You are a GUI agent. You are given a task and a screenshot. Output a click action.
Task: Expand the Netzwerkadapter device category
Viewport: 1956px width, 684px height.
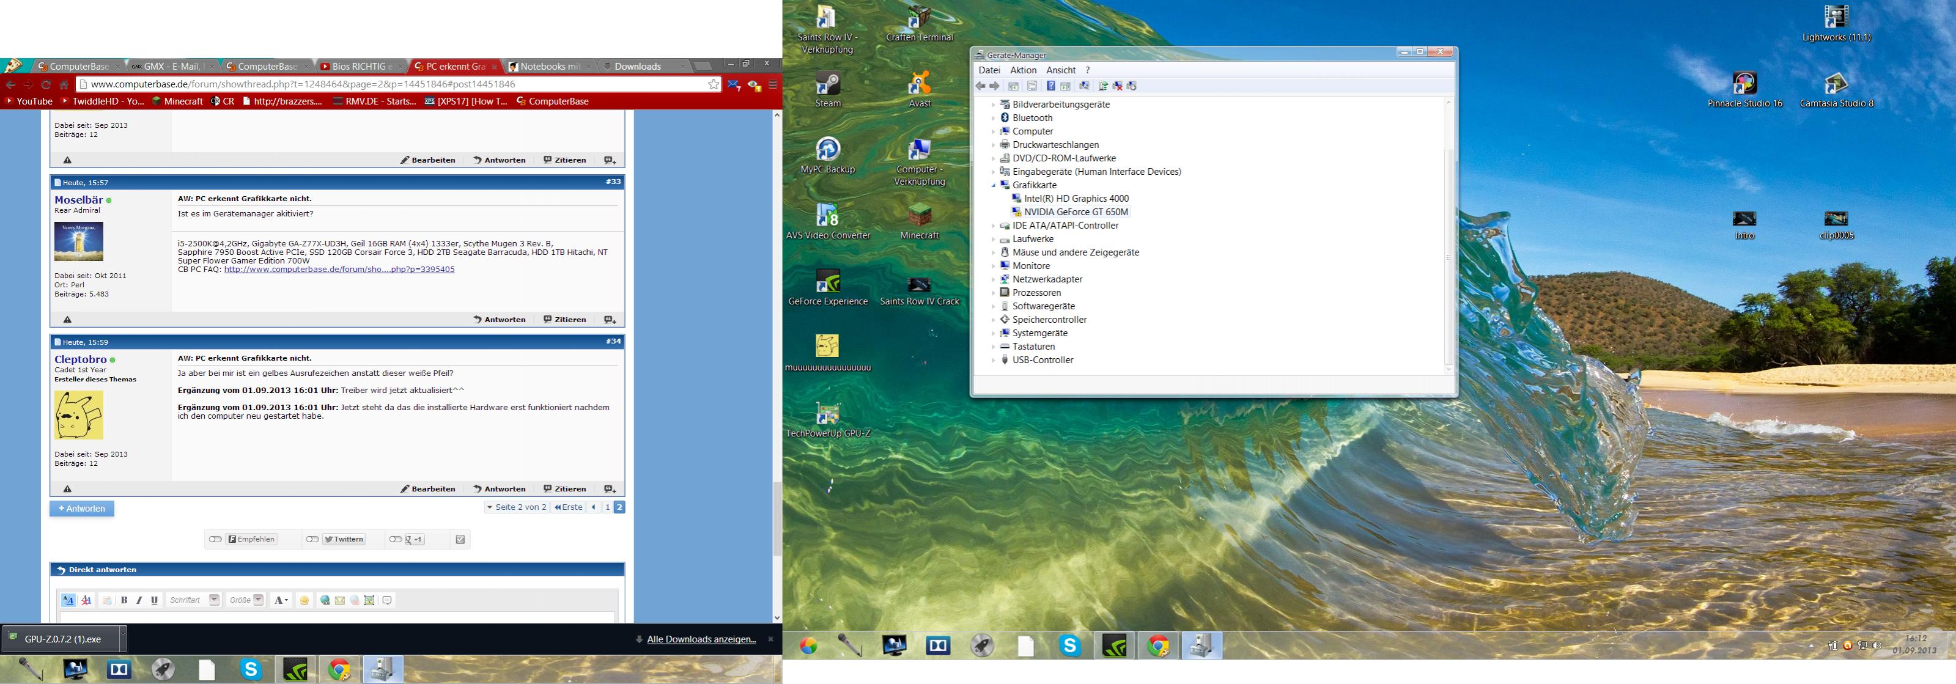pos(993,279)
